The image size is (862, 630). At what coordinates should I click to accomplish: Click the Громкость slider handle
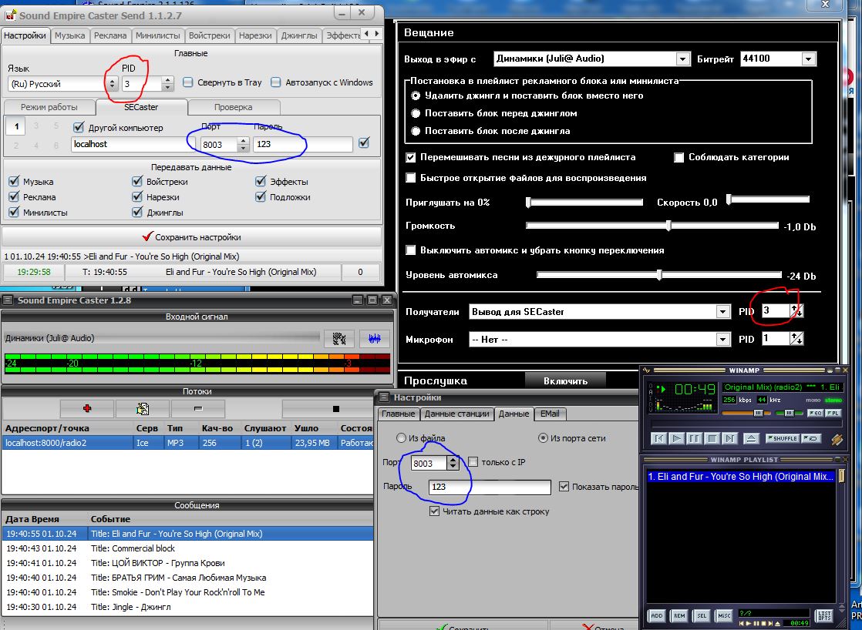click(668, 225)
